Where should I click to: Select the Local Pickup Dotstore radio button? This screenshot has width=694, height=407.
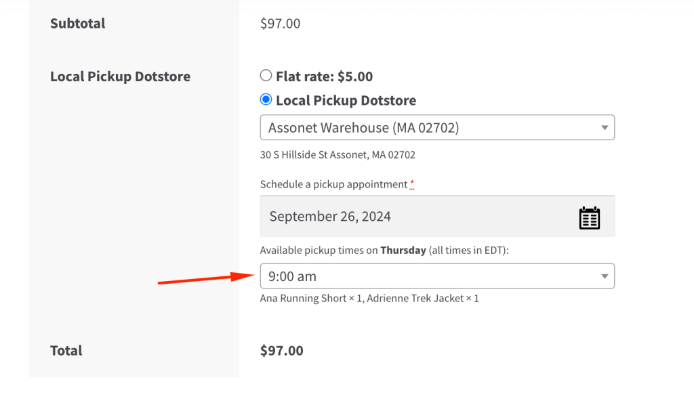[x=266, y=100]
